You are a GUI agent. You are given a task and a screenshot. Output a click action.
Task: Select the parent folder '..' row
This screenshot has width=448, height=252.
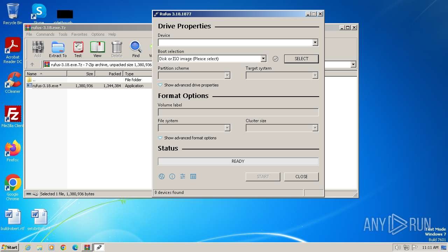point(89,80)
